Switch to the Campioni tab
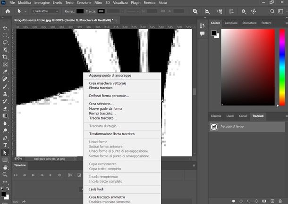Viewport: 288px width, 204px height. pos(231,23)
